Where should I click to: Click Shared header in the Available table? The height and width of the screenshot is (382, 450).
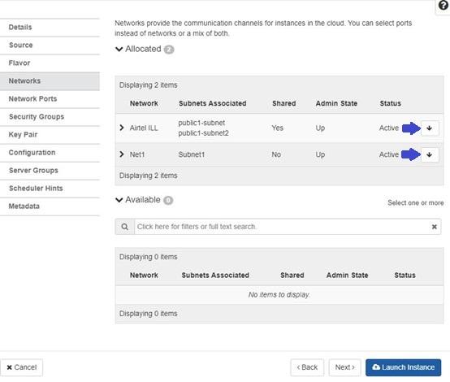(x=292, y=276)
